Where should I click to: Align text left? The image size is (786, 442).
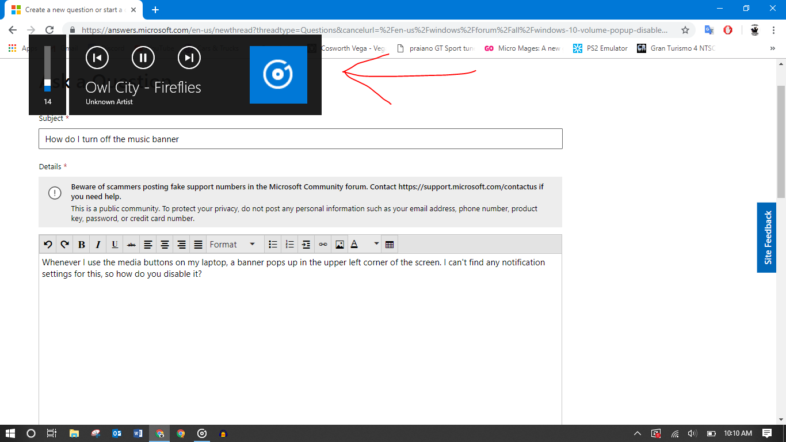(x=148, y=245)
